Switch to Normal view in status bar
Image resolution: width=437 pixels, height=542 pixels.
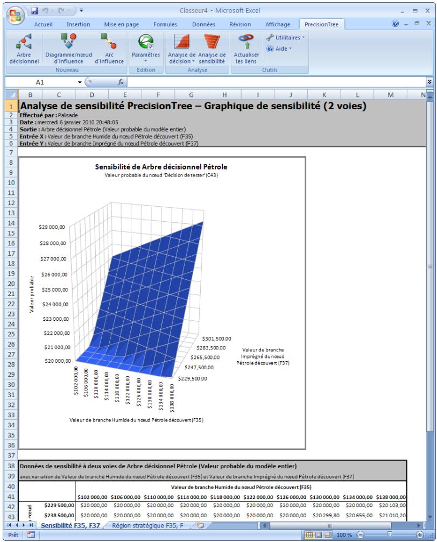[x=310, y=534]
